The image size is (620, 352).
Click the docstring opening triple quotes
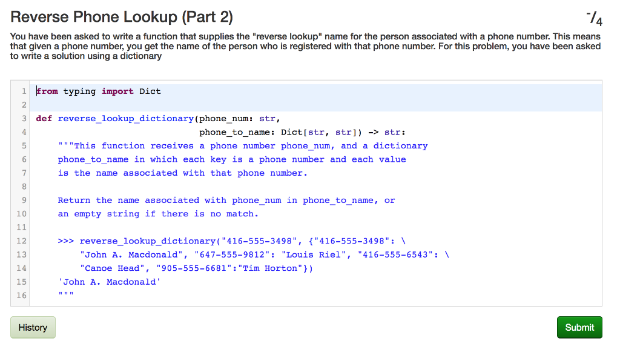(65, 145)
